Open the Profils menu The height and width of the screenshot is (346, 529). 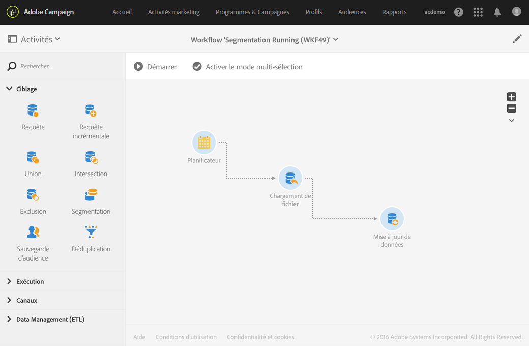point(313,12)
